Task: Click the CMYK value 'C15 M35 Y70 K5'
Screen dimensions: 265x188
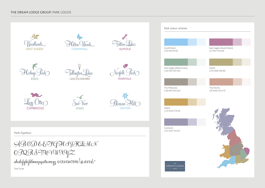Action: pos(172,111)
